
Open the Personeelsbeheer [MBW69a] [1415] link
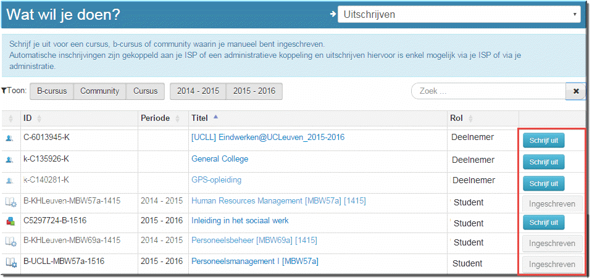pos(254,241)
